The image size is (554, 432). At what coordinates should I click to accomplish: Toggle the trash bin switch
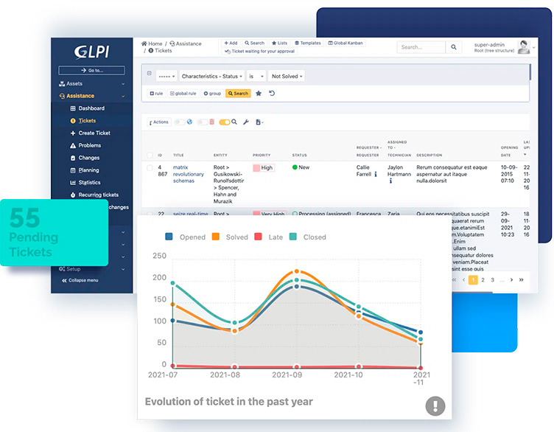click(205, 122)
